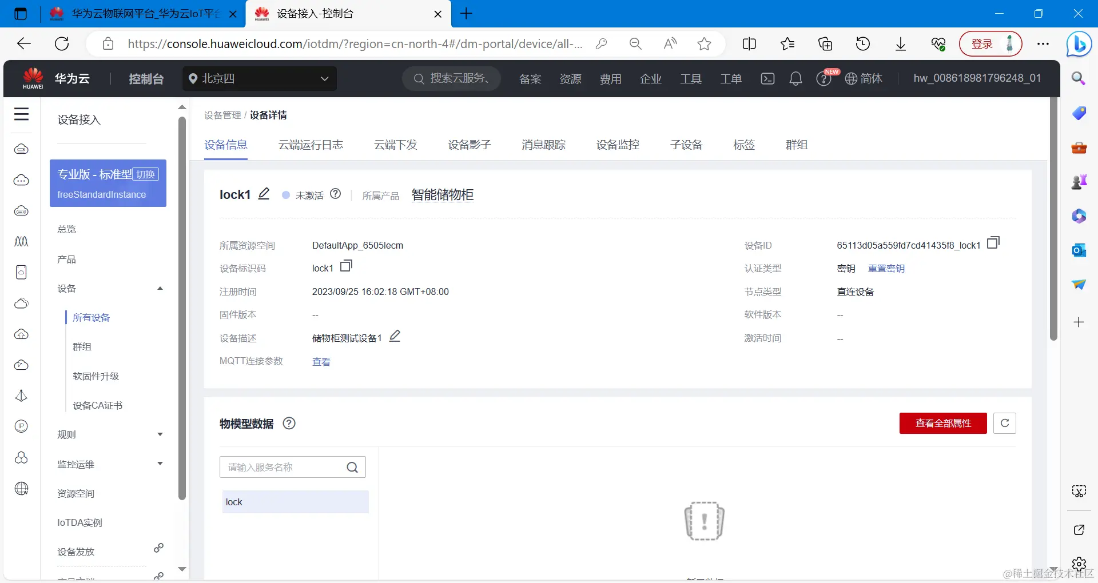This screenshot has width=1098, height=583.
Task: Click the 重置密钥 link
Action: pyautogui.click(x=886, y=268)
